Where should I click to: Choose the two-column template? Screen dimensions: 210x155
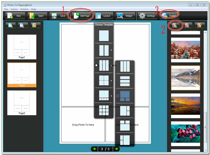(x=104, y=50)
